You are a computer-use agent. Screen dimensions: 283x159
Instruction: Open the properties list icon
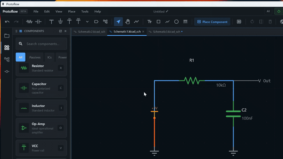pos(239,22)
